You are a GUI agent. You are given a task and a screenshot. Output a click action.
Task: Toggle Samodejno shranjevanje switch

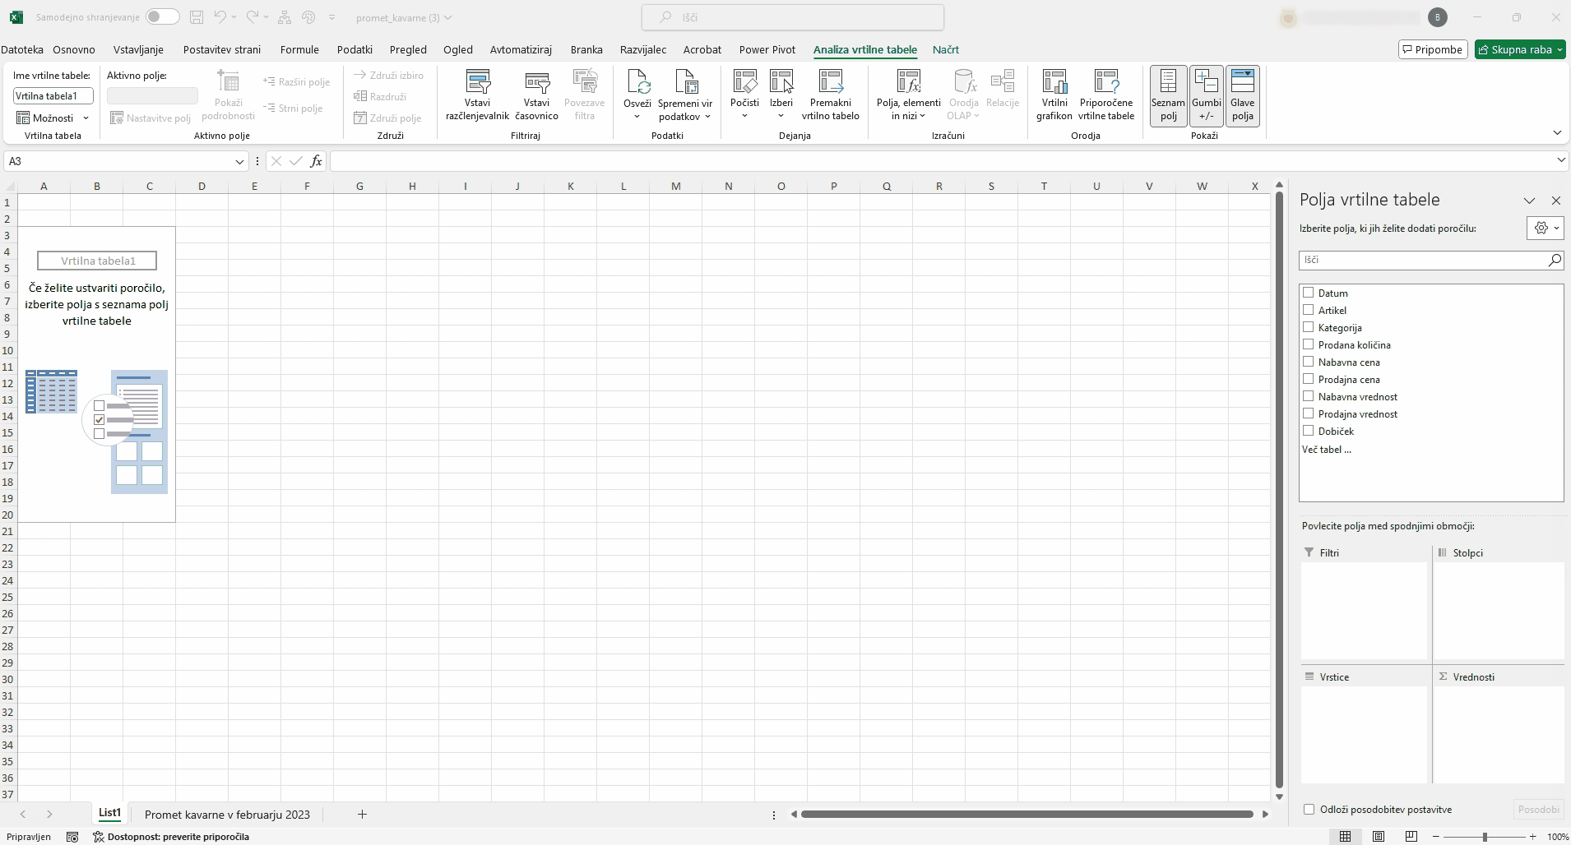162,17
